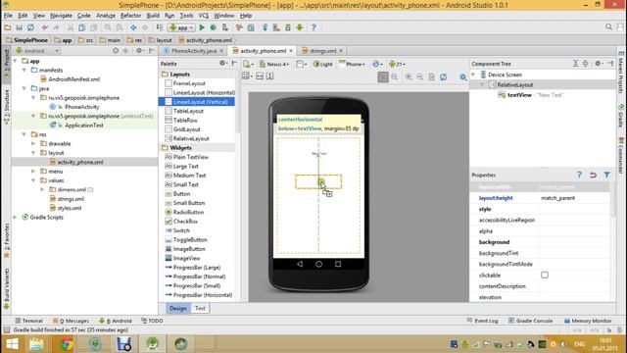The width and height of the screenshot is (627, 353).
Task: Select CheckBox widget in the Palette
Action: [181, 222]
